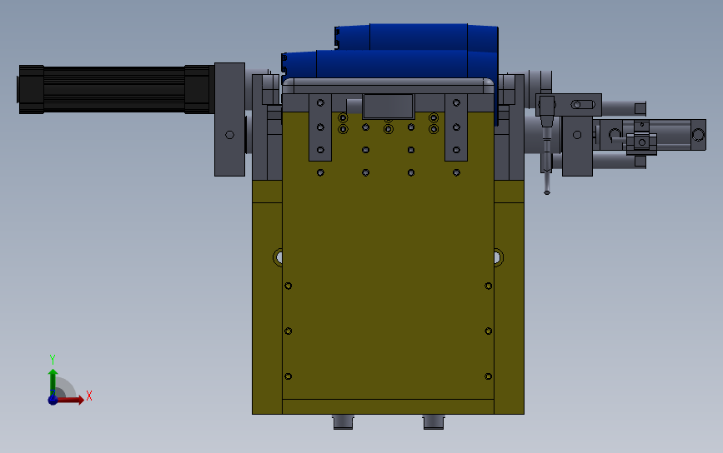The width and height of the screenshot is (723, 453).
Task: Select the left bottom foot under the base
Action: pyautogui.click(x=343, y=421)
